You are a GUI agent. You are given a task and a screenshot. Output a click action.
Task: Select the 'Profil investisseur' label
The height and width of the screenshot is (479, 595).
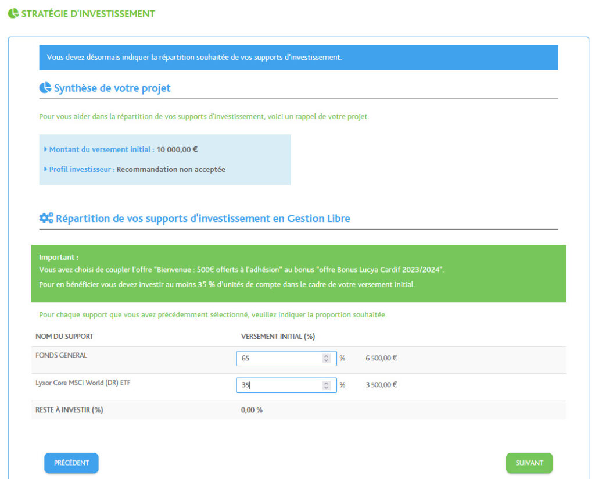click(x=82, y=169)
